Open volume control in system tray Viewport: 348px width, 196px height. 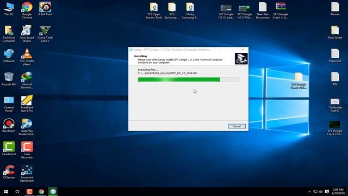321,192
